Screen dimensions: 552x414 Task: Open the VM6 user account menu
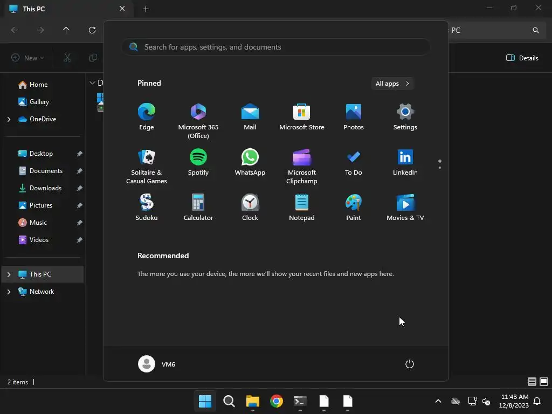tap(157, 364)
